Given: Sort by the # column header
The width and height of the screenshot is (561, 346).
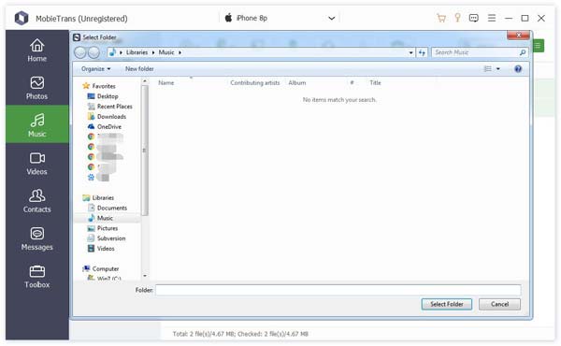Looking at the screenshot, I should (352, 82).
